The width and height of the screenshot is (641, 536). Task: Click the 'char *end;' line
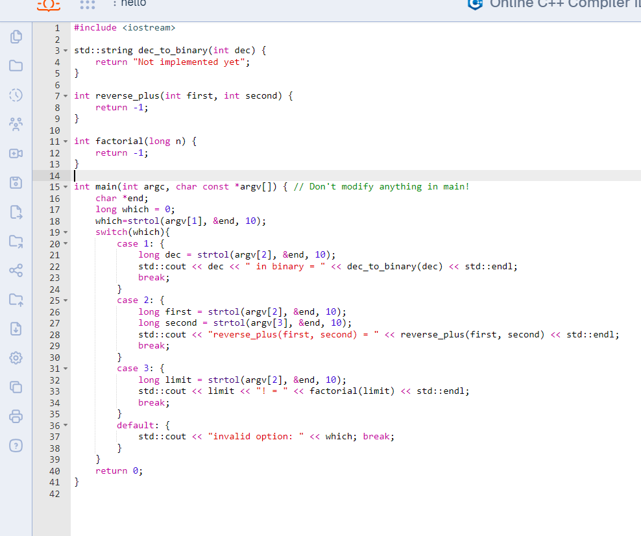click(x=122, y=199)
